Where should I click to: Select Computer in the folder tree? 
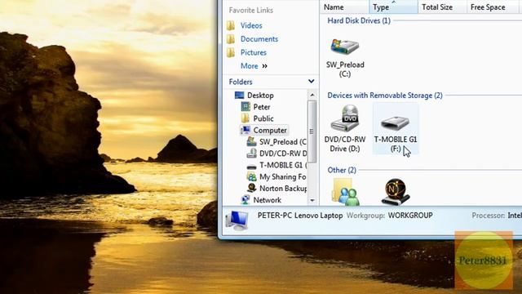(x=270, y=131)
